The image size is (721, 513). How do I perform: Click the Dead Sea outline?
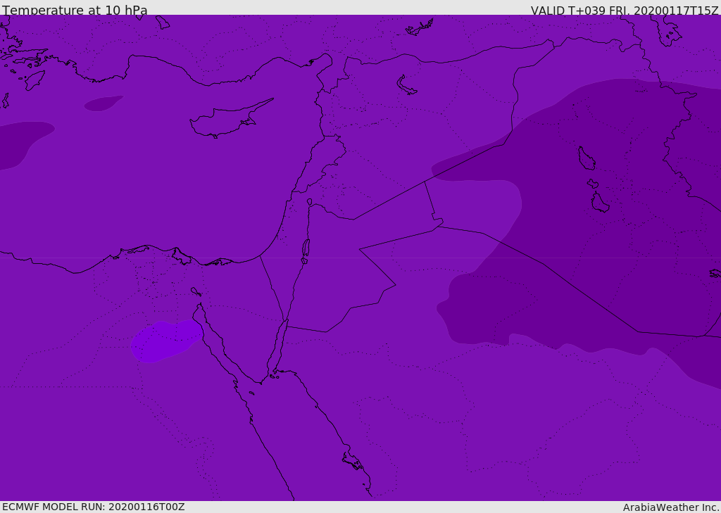306,248
